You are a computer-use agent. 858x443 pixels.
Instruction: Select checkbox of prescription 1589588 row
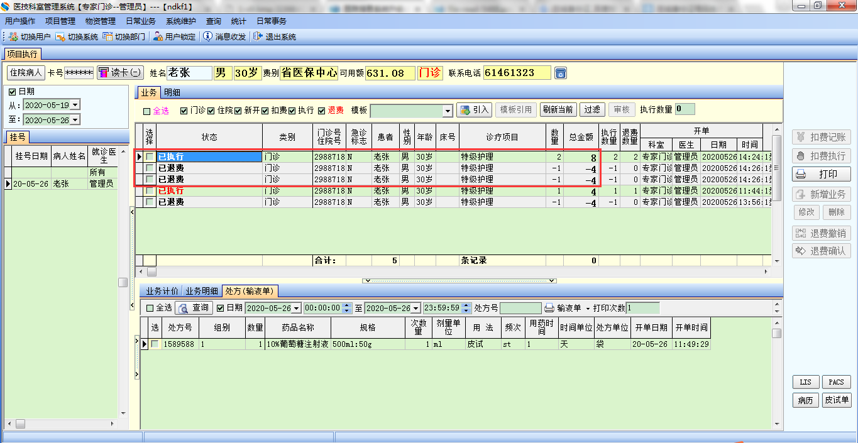pyautogui.click(x=155, y=344)
